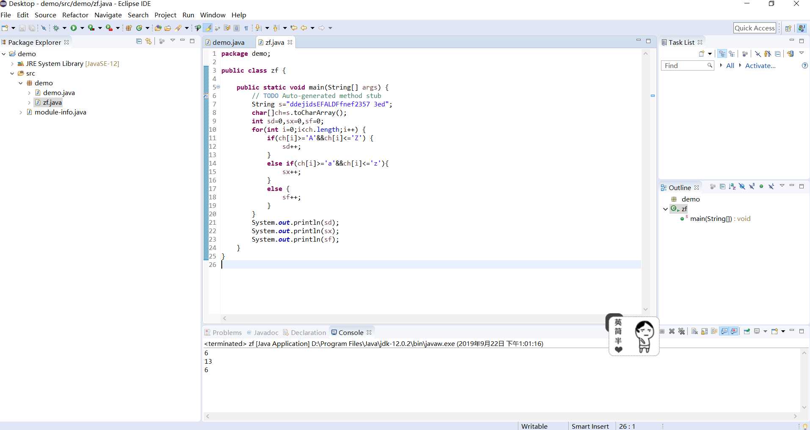The width and height of the screenshot is (810, 430).
Task: Toggle Mark Occurrences highlighter in toolbar
Action: [x=208, y=28]
